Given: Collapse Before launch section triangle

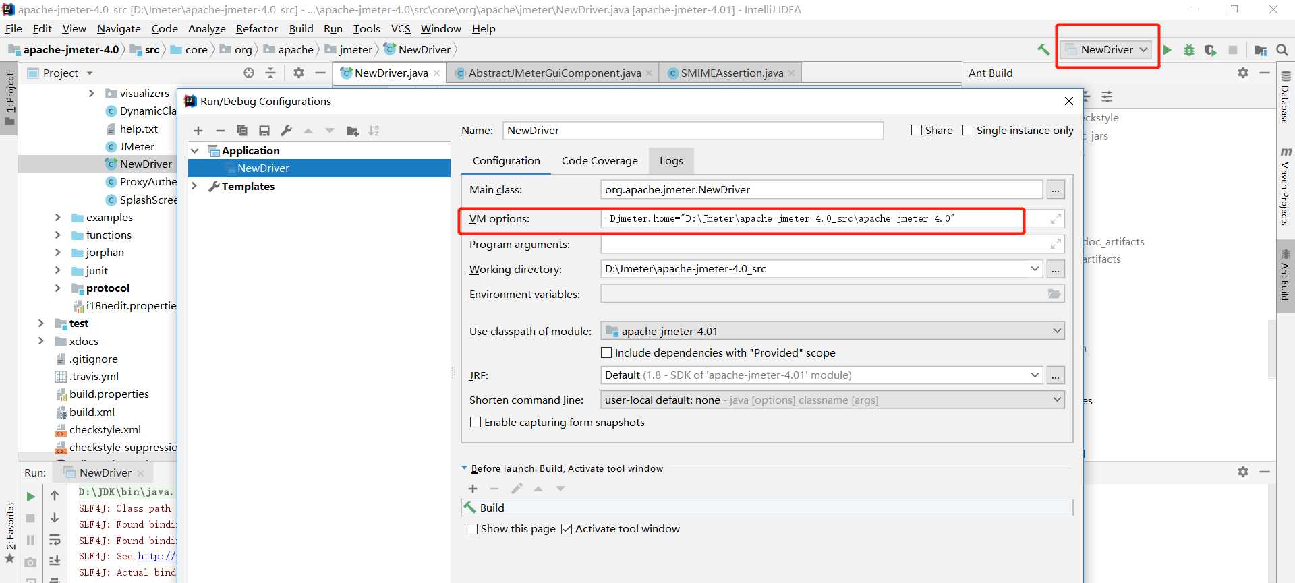Looking at the screenshot, I should (464, 468).
